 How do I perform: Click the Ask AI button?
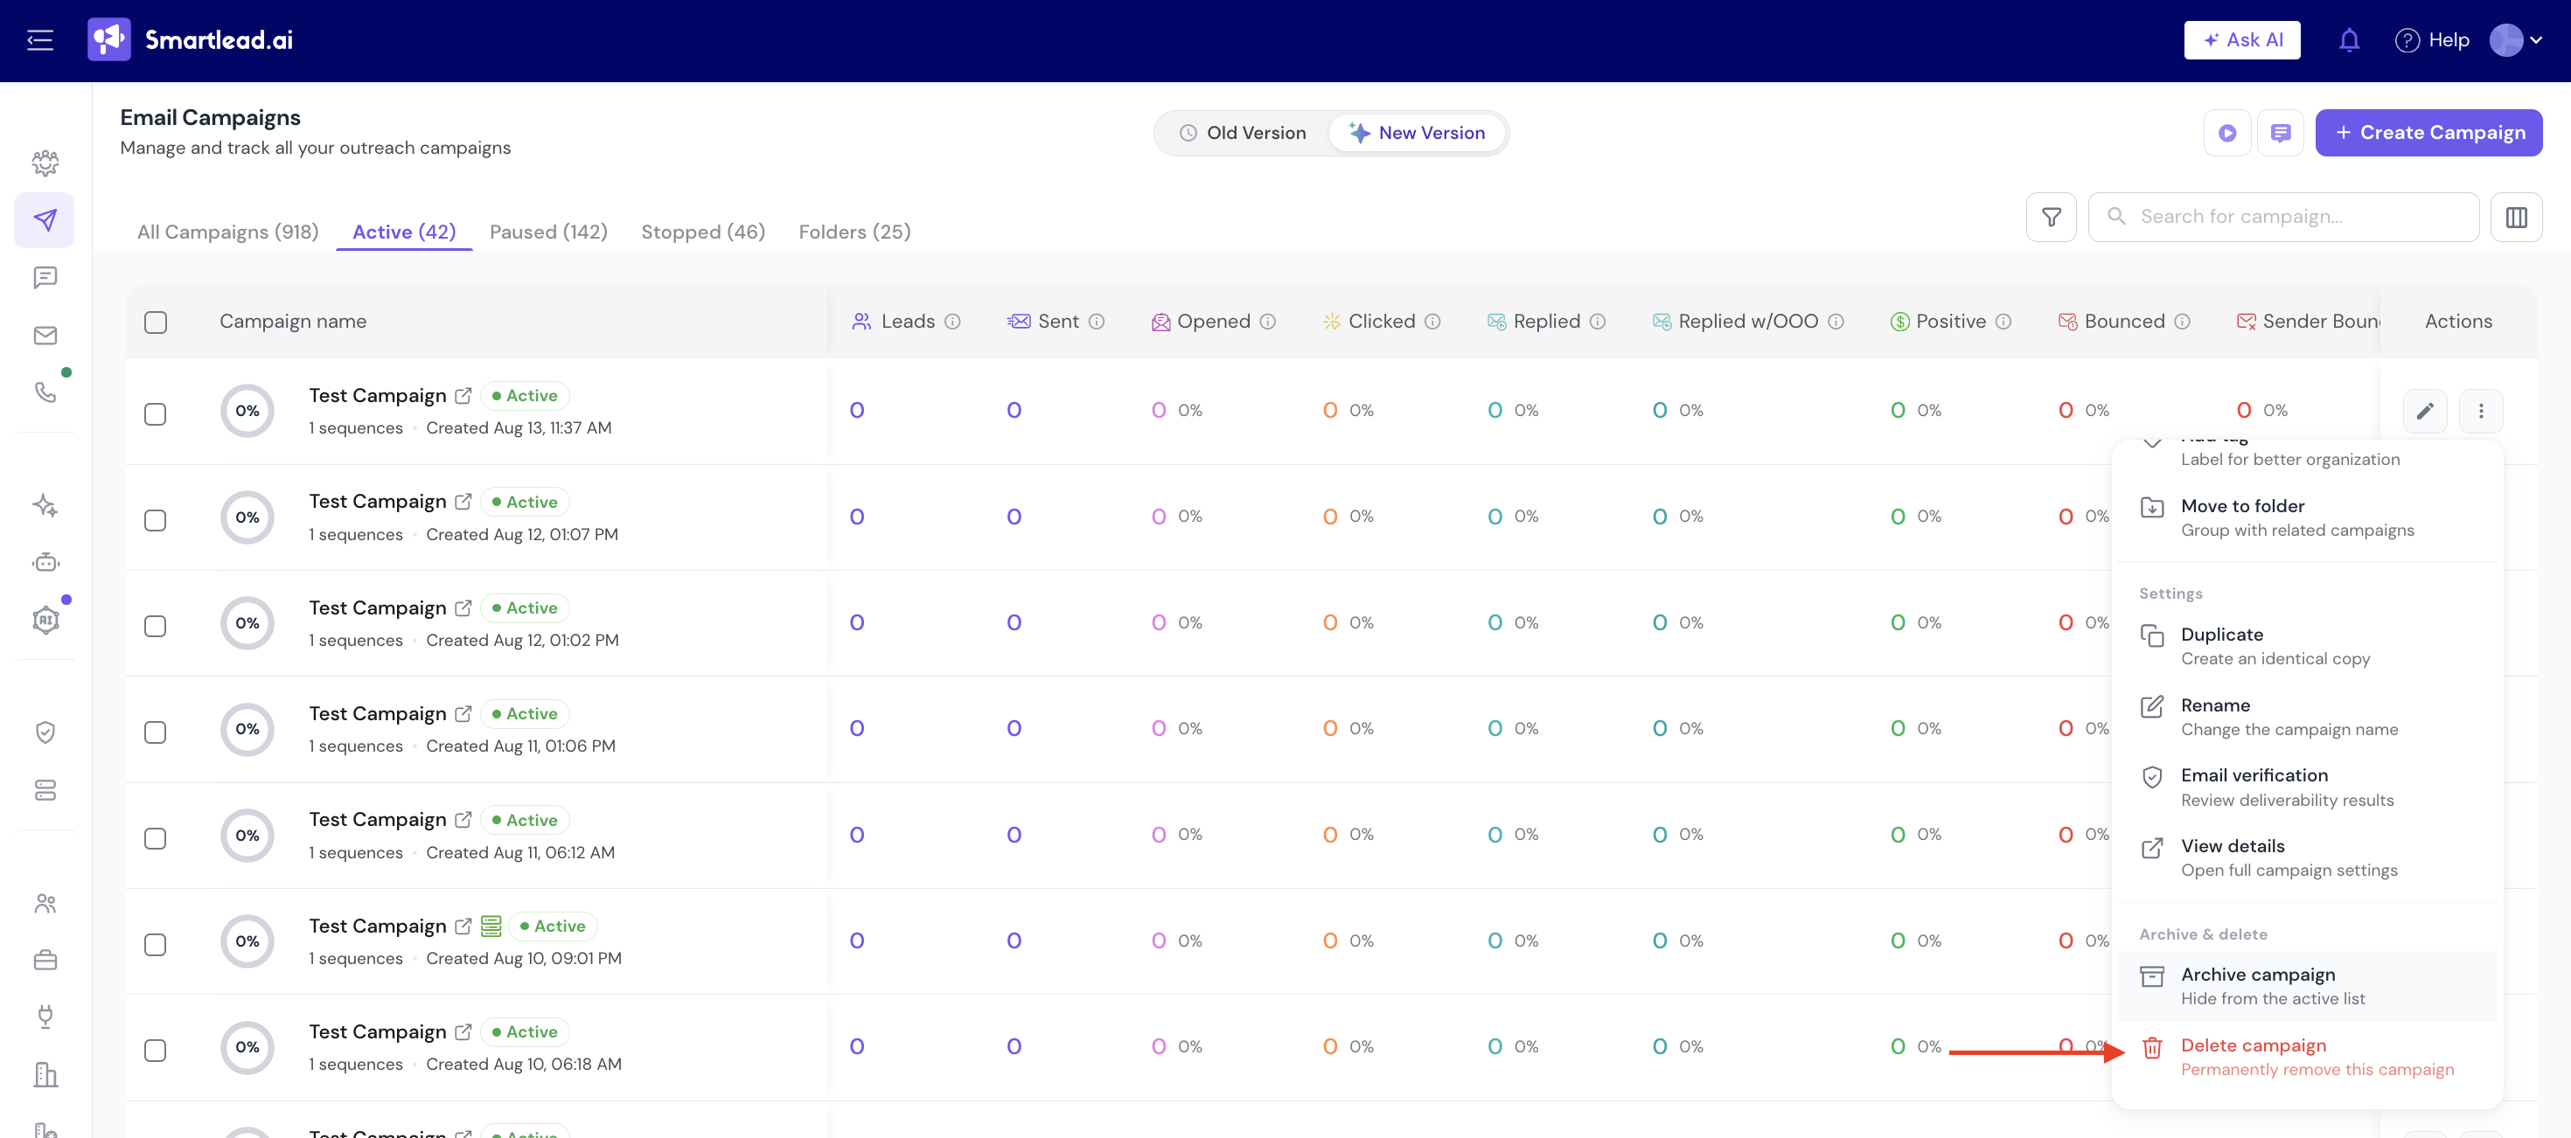2241,41
